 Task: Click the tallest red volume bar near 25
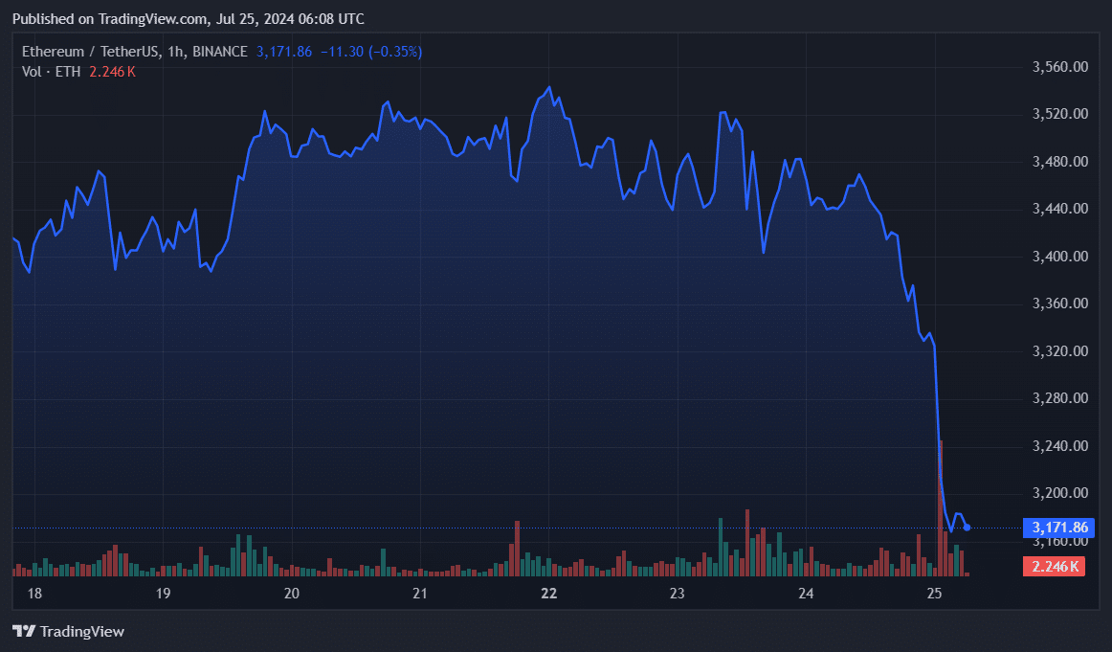click(x=941, y=508)
